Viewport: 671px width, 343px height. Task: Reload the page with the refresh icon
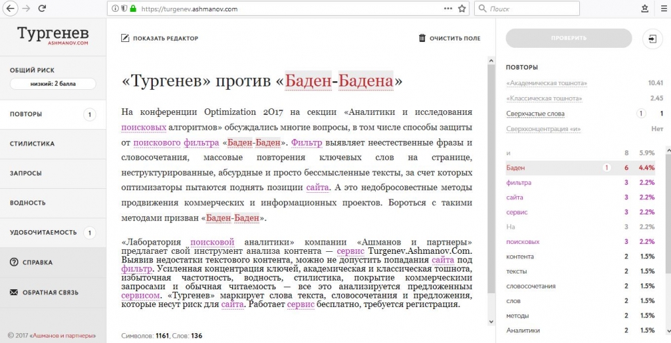coord(42,9)
